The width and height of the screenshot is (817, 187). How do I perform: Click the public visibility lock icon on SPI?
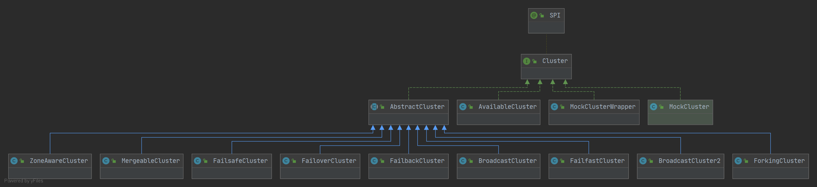[542, 15]
